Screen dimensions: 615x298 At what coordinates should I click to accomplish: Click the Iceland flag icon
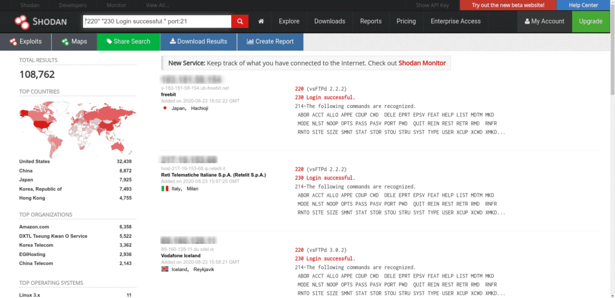pos(165,269)
